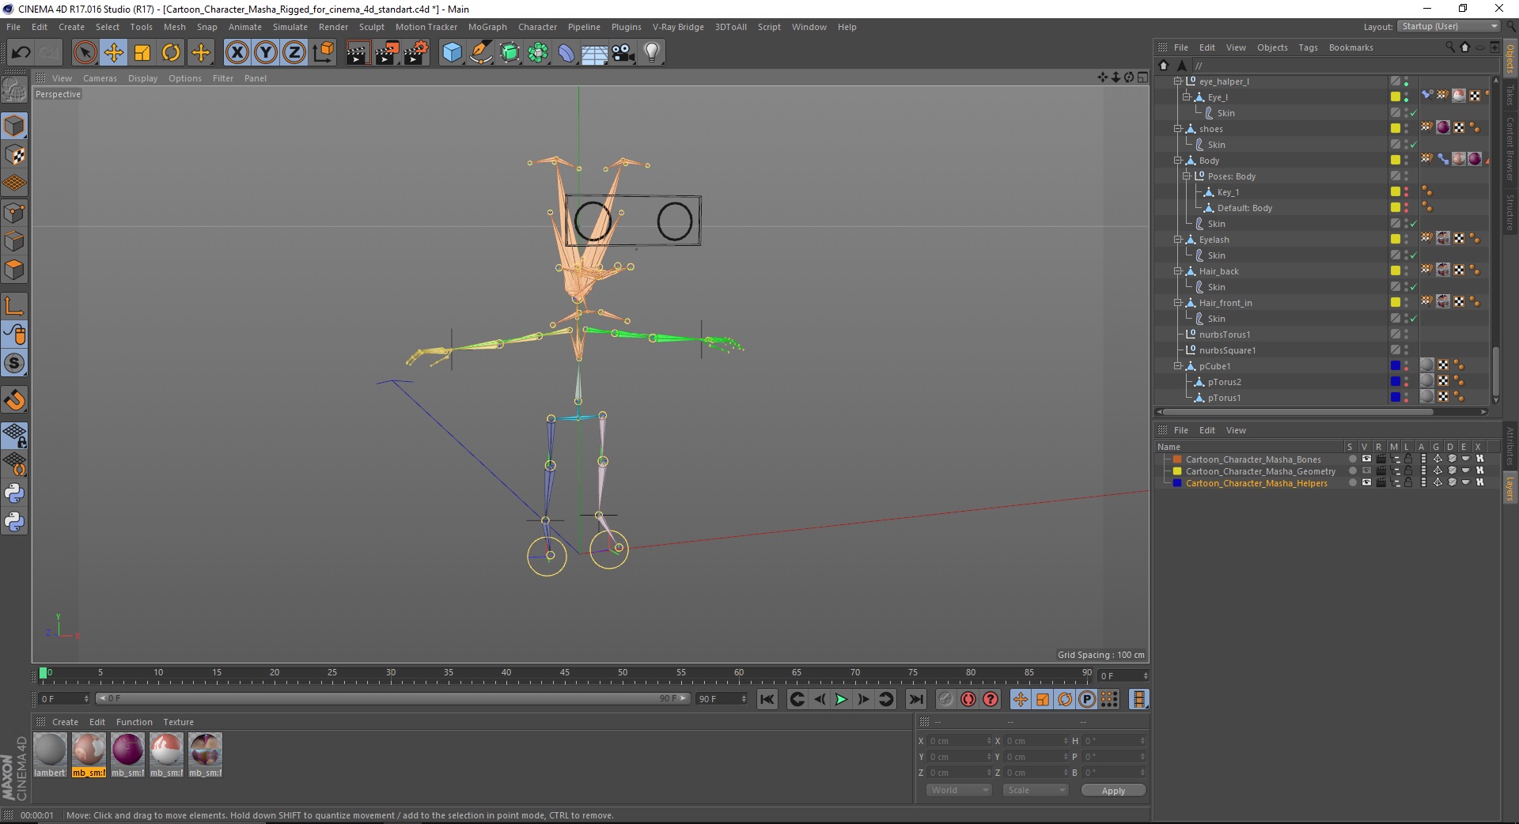Screen dimensions: 1519x824
Task: Open the Object Manager Tags menu
Action: 1308,47
